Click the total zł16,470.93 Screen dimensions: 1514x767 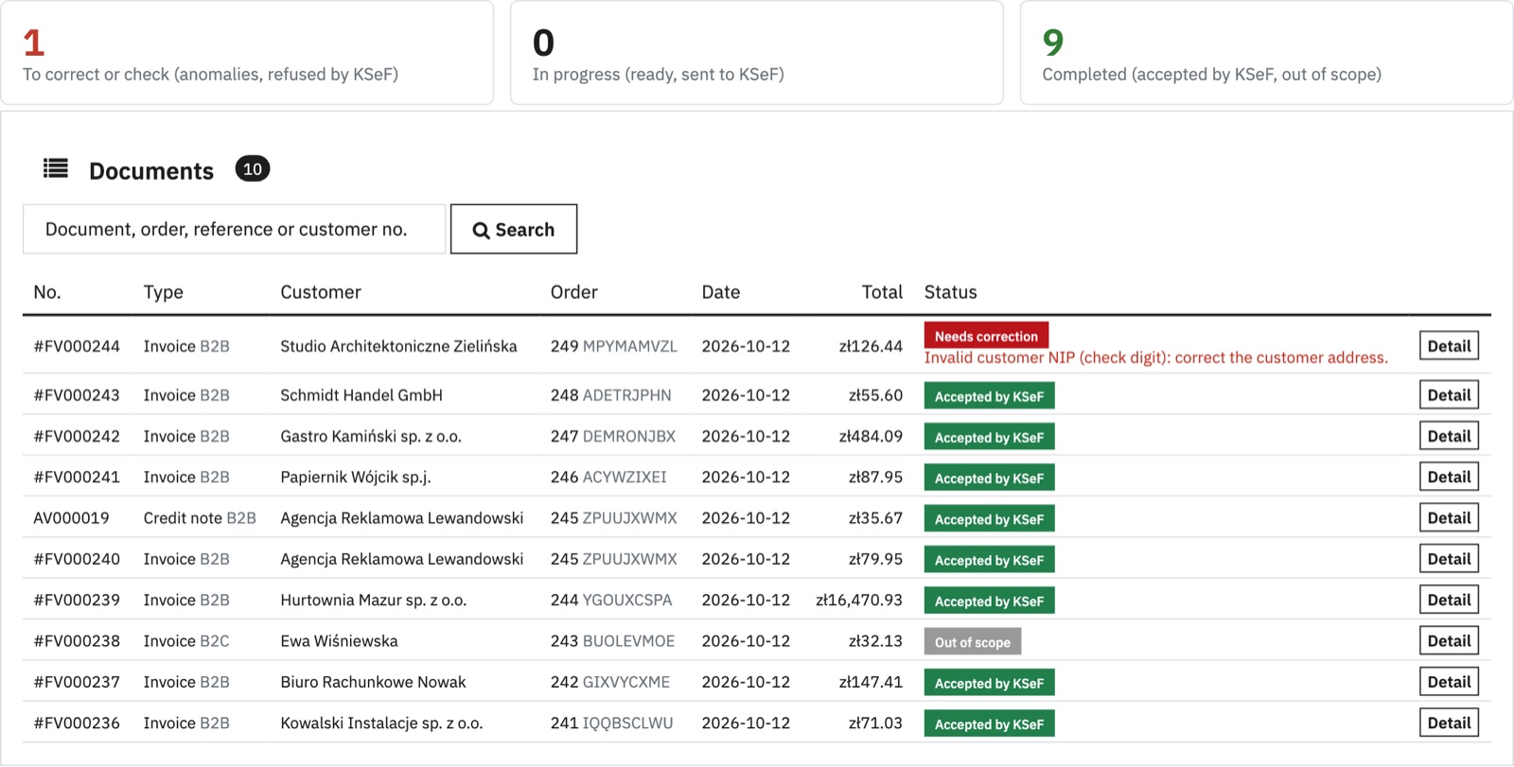(859, 600)
